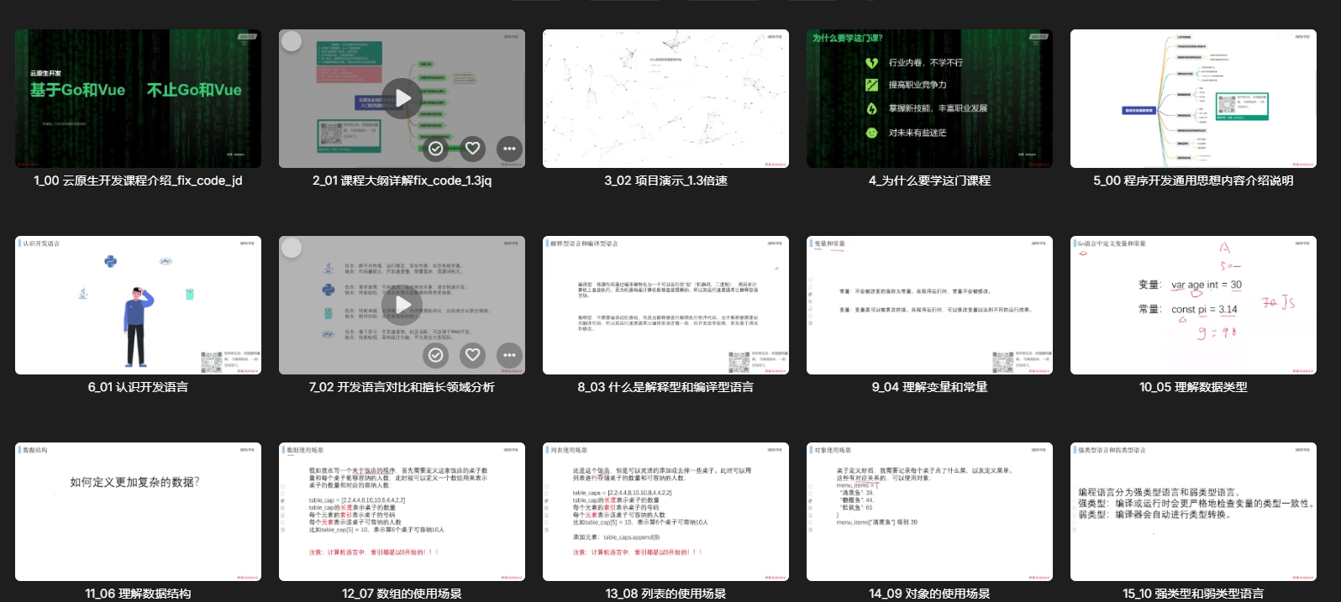Viewport: 1341px width, 602px height.
Task: Tick the selection circle on 2_01 课程大纲详解
Action: 292,41
